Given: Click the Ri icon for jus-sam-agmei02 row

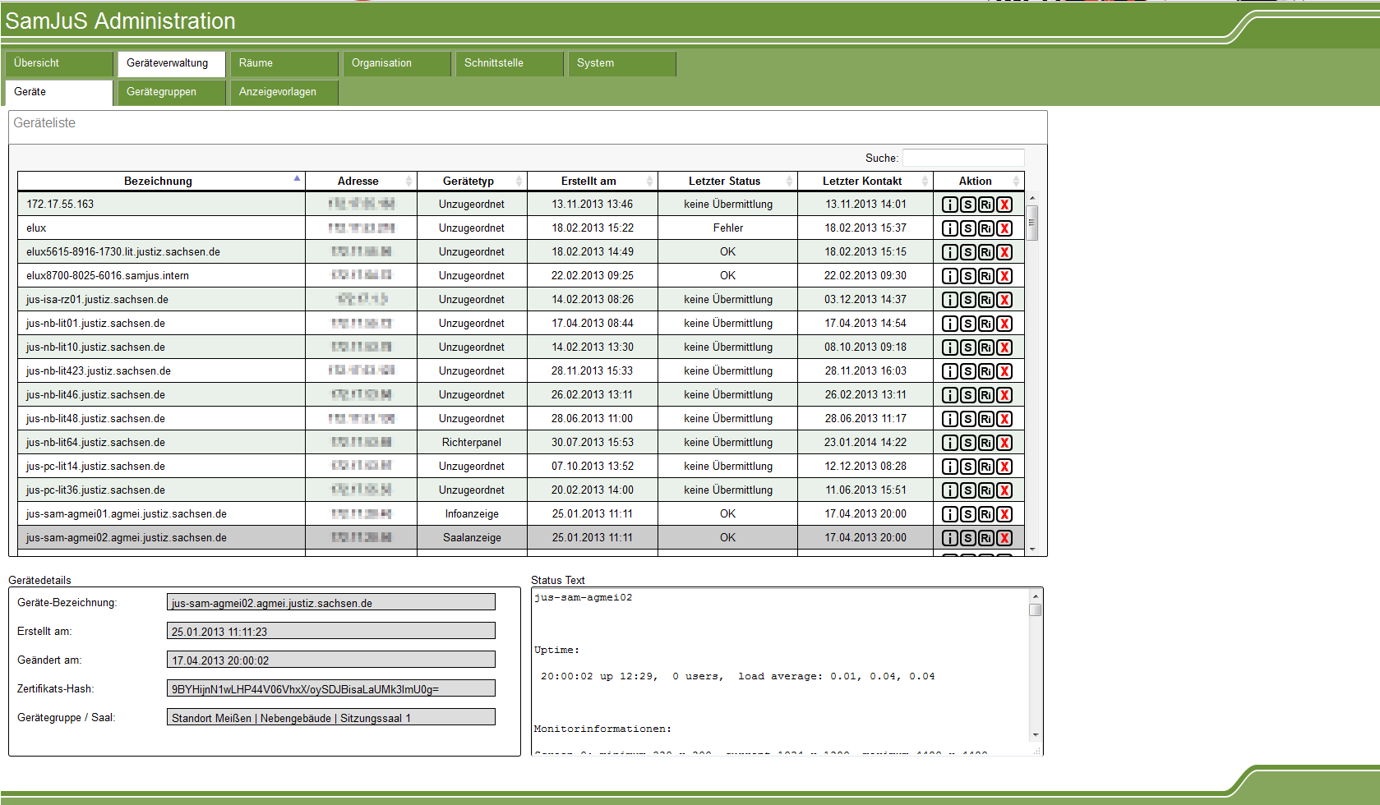Looking at the screenshot, I should point(986,538).
